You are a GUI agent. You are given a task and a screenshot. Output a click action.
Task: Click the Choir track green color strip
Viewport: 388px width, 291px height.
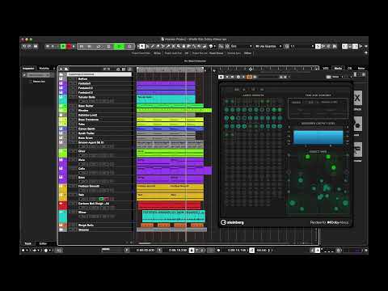(x=63, y=153)
